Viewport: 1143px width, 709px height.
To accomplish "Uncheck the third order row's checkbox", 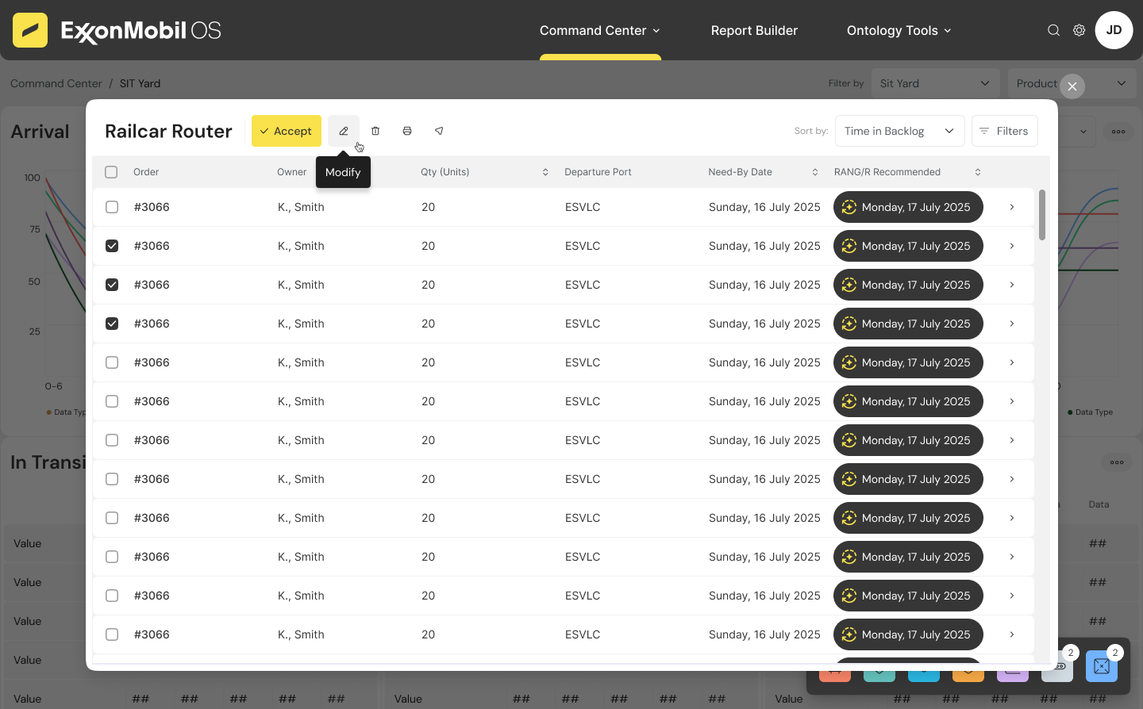I will tap(112, 285).
